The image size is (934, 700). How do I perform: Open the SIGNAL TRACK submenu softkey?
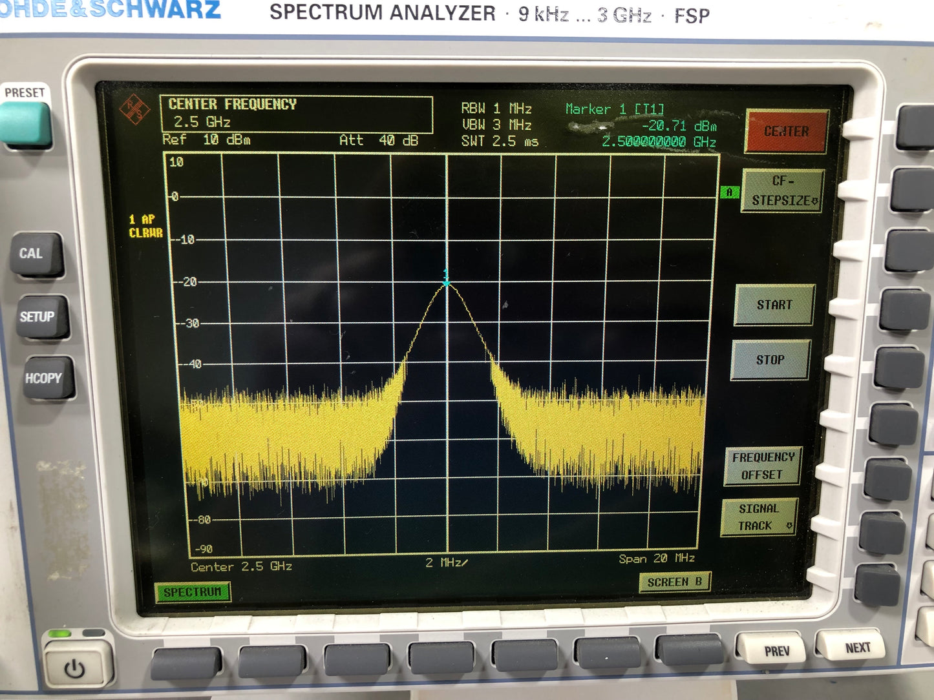coord(759,517)
